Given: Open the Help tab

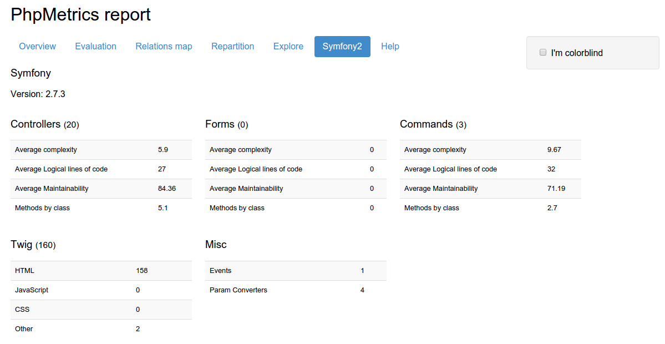Looking at the screenshot, I should (390, 46).
